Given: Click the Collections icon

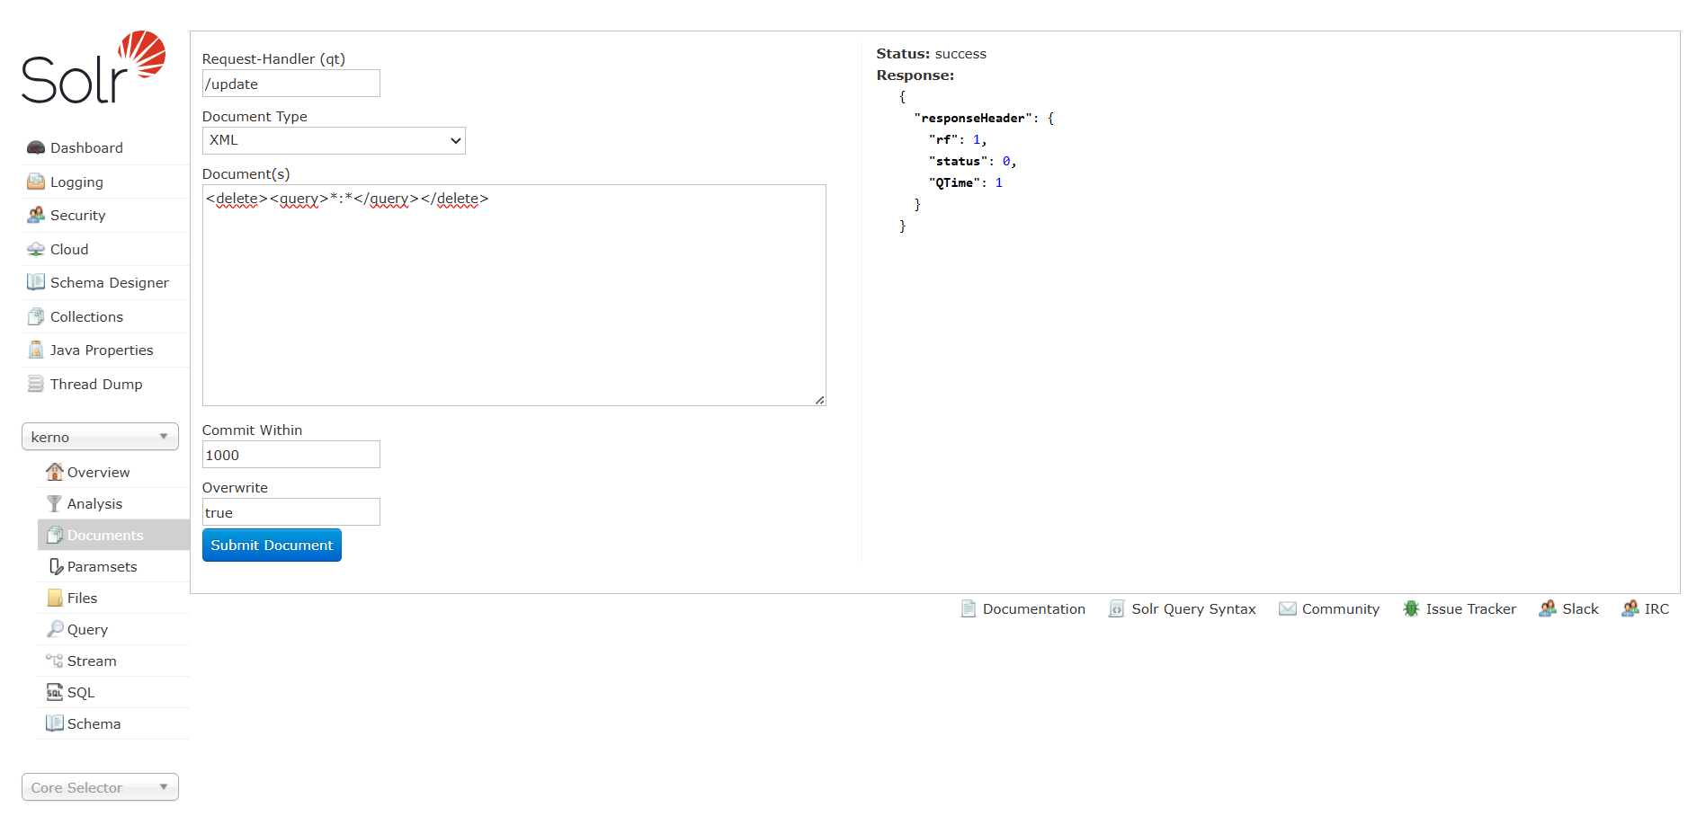Looking at the screenshot, I should (36, 316).
